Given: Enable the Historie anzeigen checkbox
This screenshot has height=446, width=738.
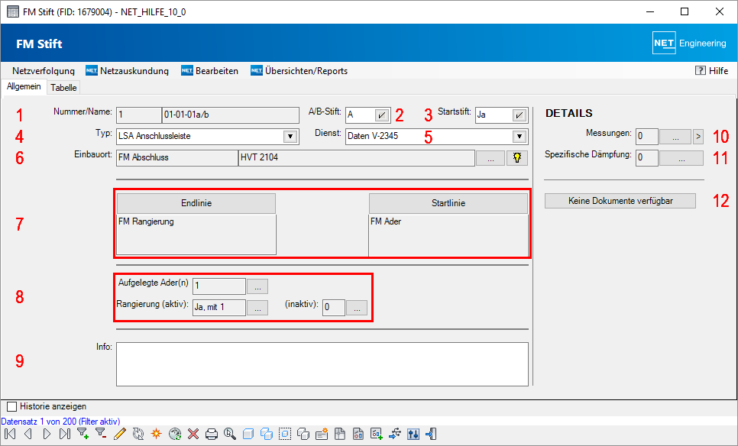Looking at the screenshot, I should [11, 406].
